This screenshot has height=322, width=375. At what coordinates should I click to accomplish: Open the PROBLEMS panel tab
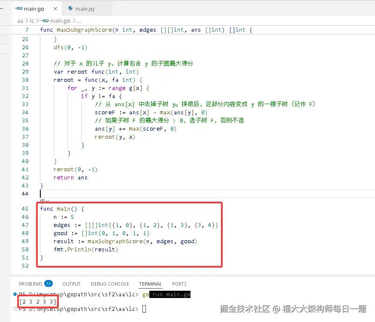pos(30,284)
